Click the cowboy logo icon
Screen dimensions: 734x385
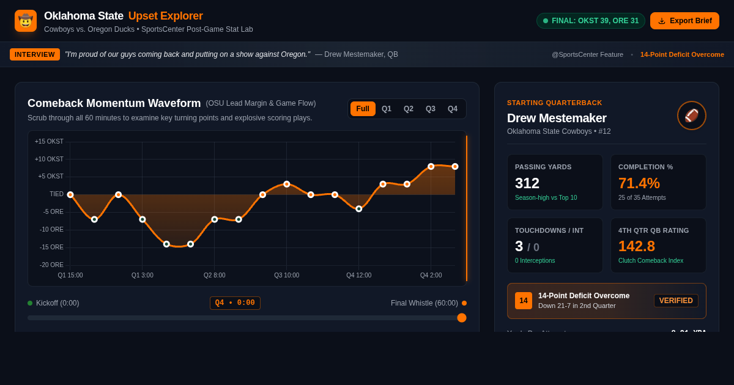(26, 21)
